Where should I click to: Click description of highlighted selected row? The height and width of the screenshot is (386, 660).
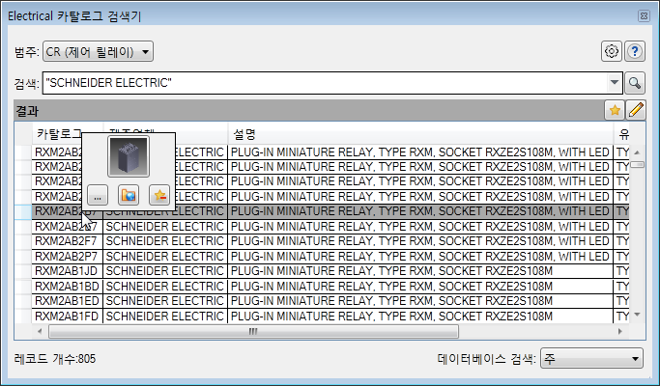point(420,211)
